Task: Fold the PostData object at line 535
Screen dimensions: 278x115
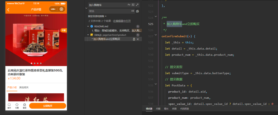Action: 156,84
